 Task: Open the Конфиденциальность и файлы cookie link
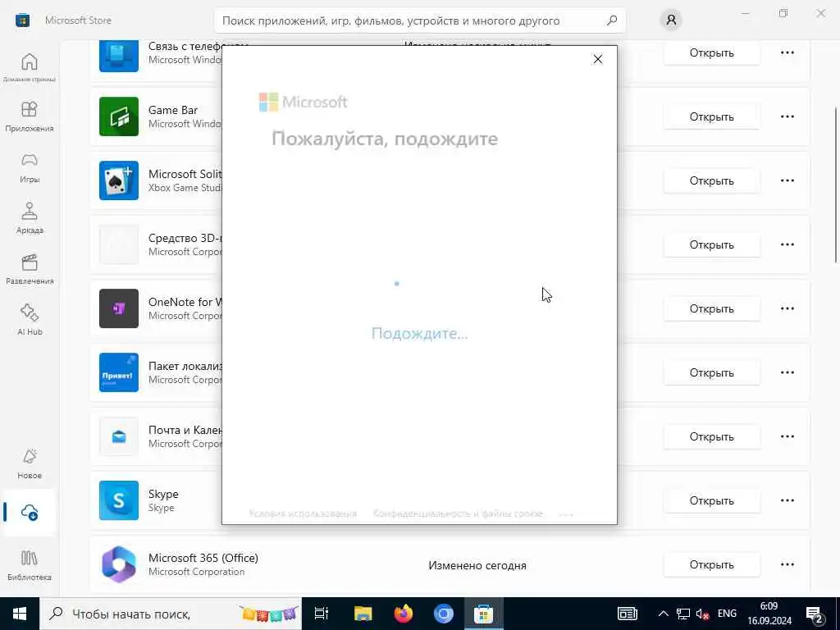coord(458,514)
